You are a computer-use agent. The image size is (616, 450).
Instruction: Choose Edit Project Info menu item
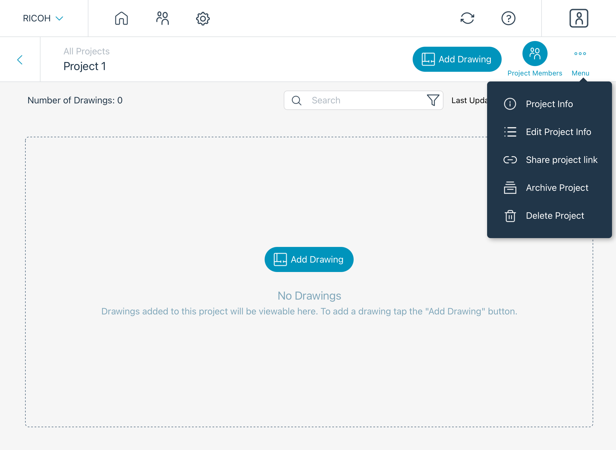[558, 132]
